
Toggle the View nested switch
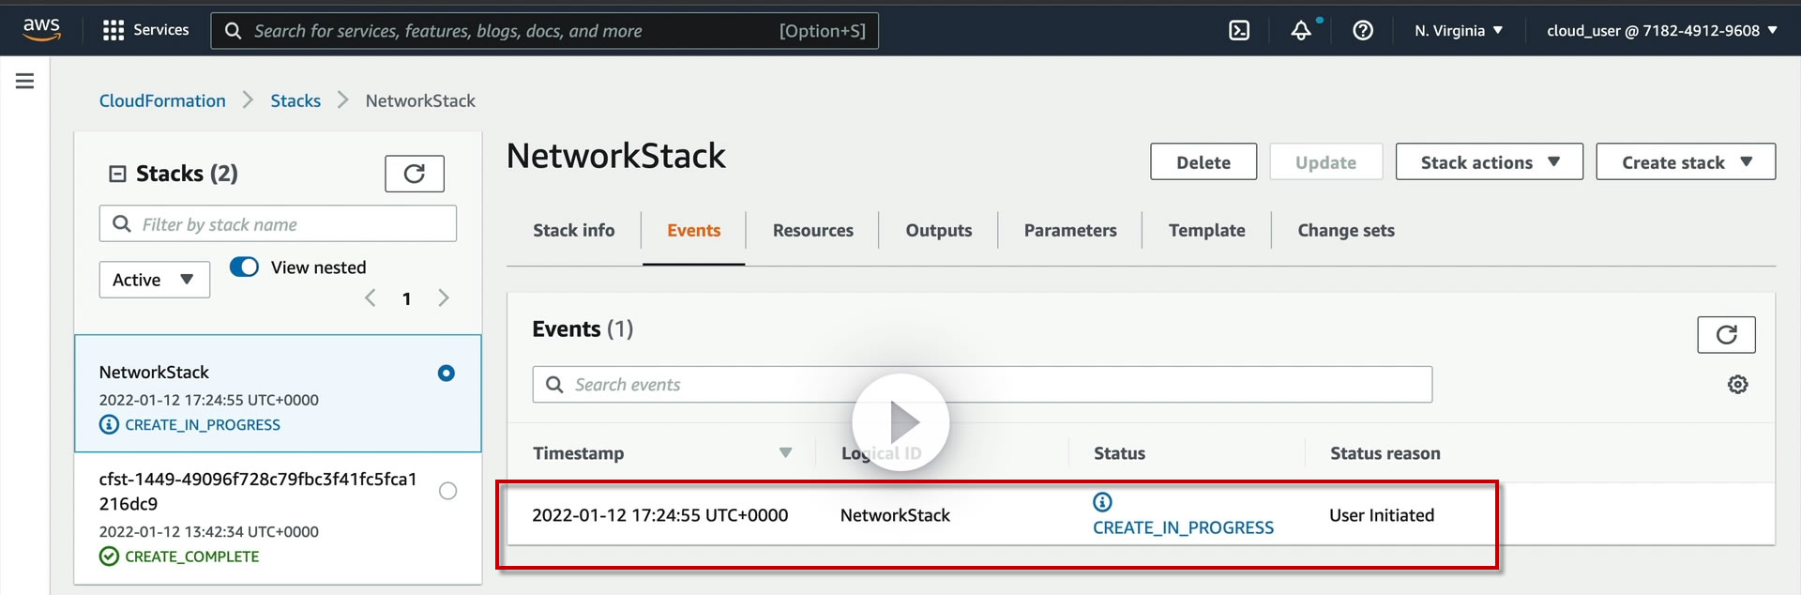pyautogui.click(x=245, y=267)
